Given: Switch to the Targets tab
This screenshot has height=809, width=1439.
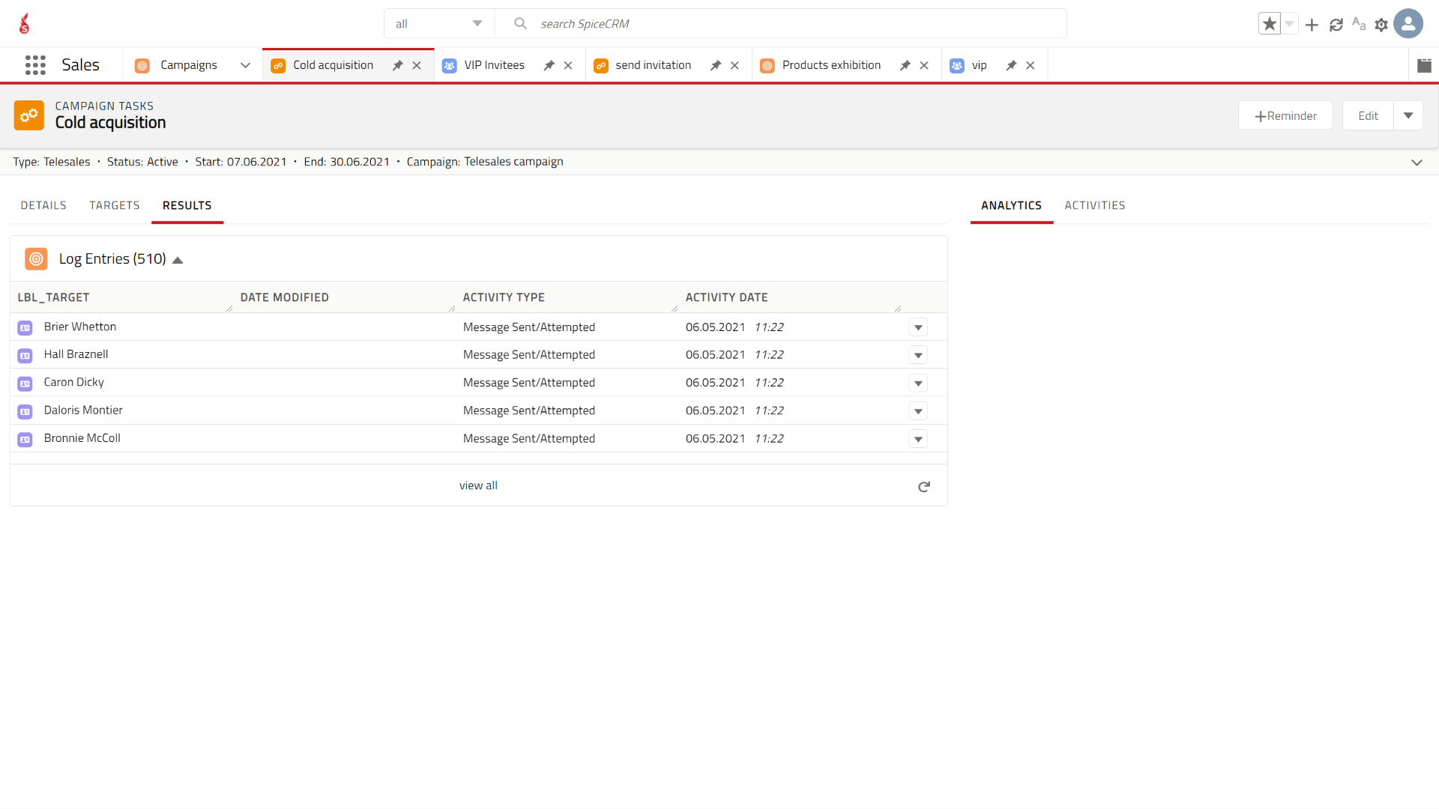Looking at the screenshot, I should click(x=115, y=206).
